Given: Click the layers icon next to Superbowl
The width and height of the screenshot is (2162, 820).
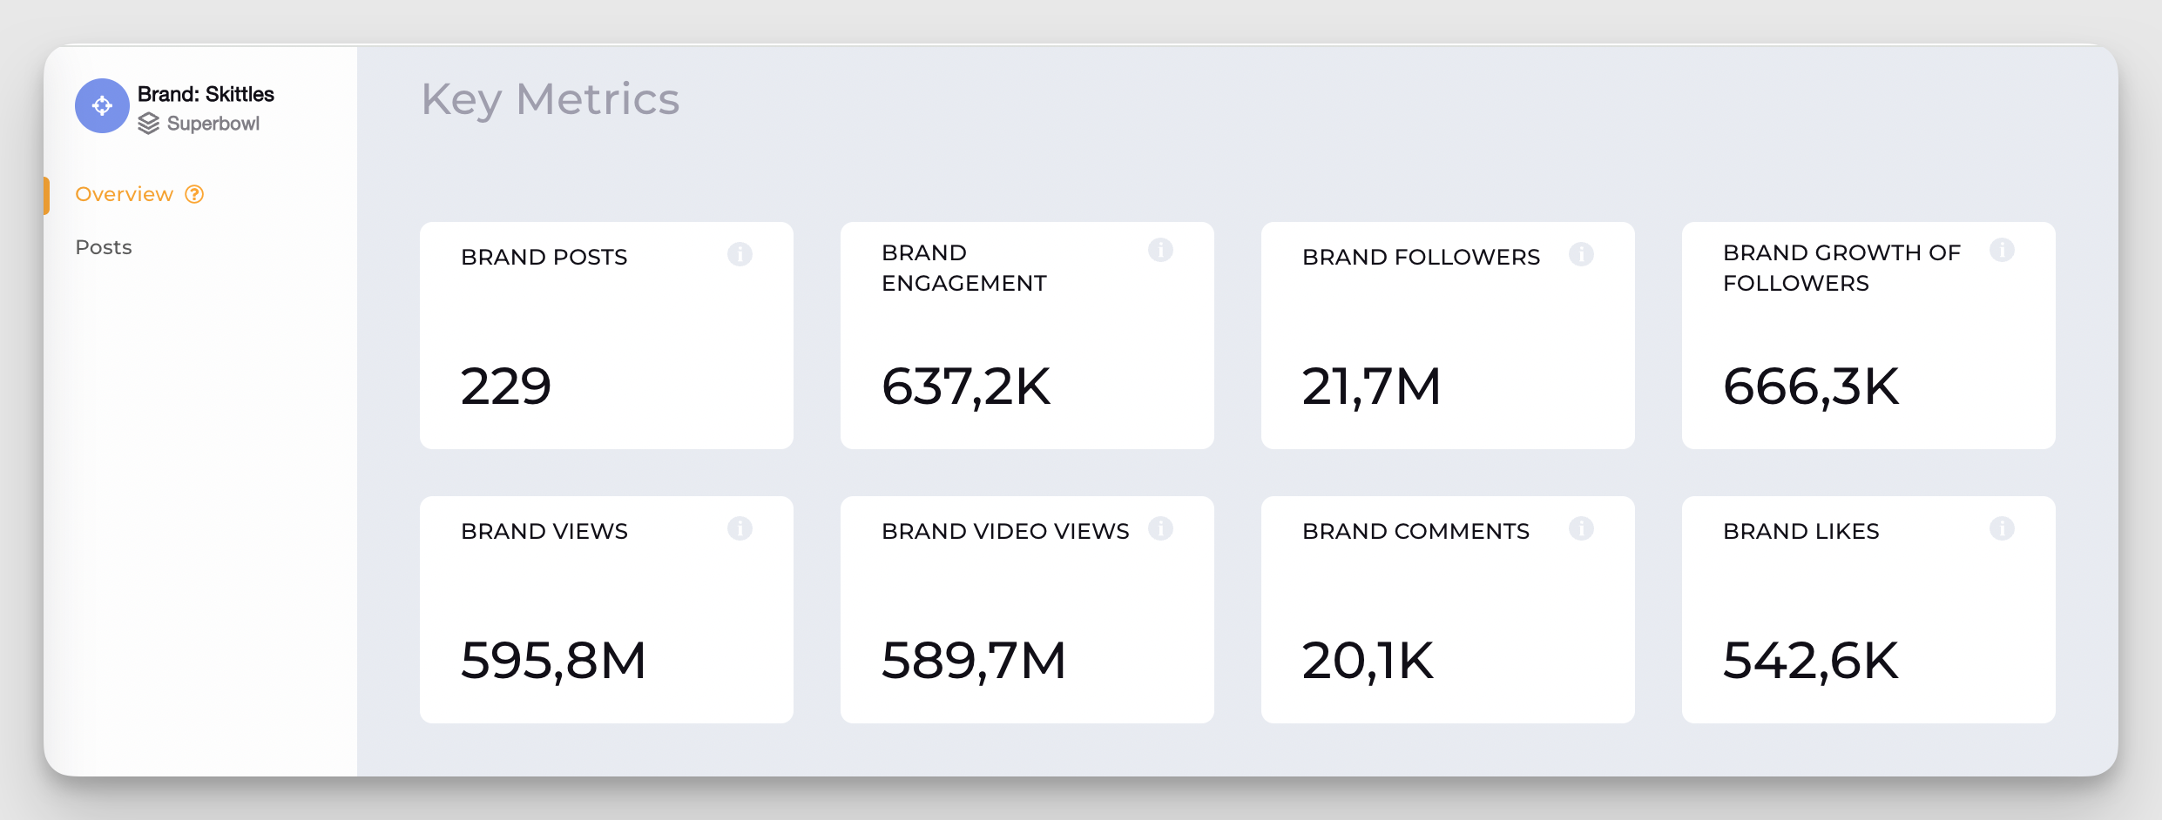Looking at the screenshot, I should coord(147,124).
